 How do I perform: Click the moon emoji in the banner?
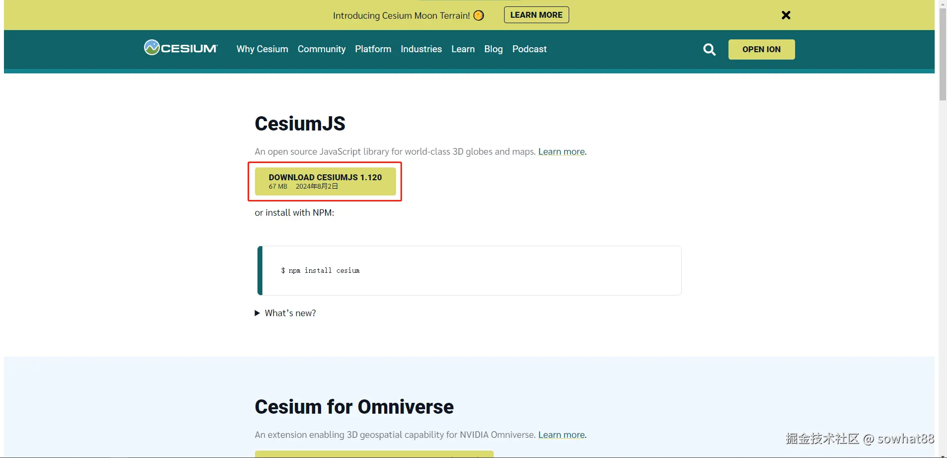tap(478, 15)
